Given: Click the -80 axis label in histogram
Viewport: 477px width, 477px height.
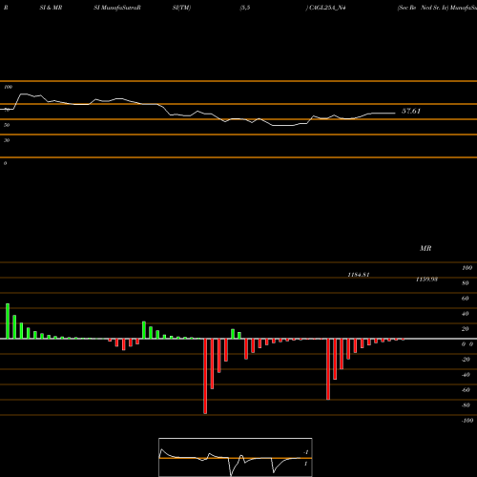Looking at the screenshot, I should tap(466, 405).
